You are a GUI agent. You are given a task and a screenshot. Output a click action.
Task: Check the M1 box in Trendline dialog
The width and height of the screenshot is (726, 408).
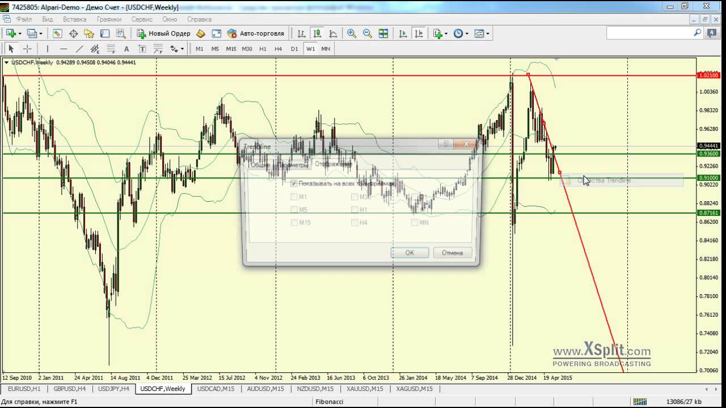[294, 197]
